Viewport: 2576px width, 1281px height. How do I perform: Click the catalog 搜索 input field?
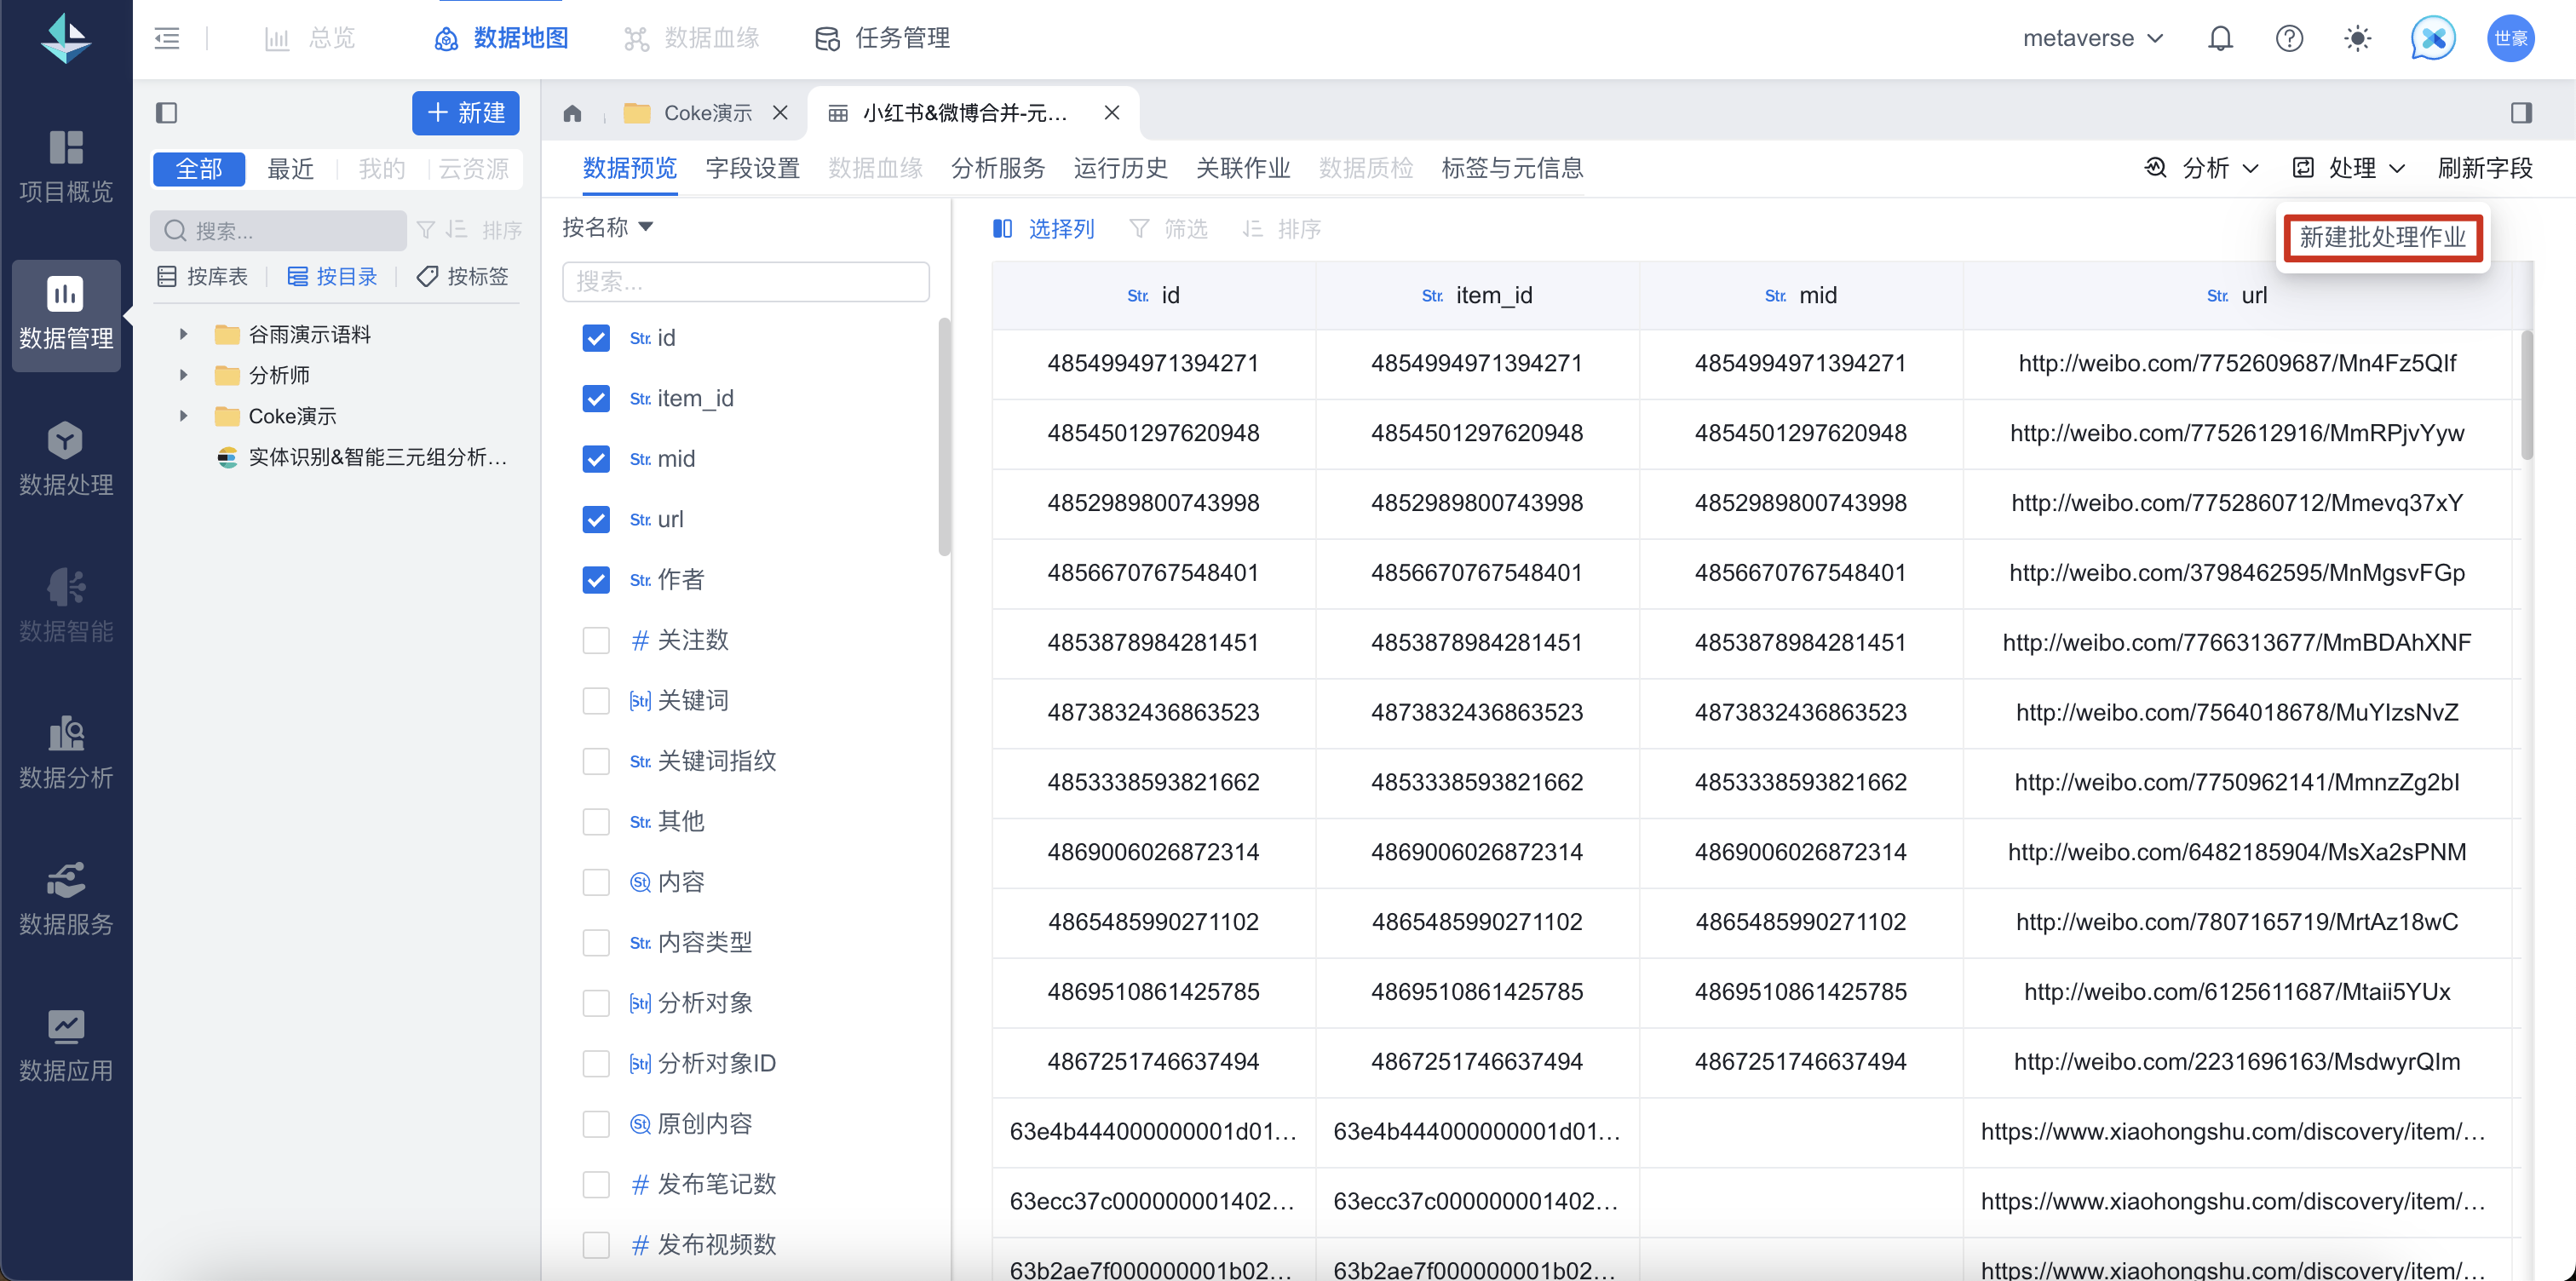(x=279, y=230)
